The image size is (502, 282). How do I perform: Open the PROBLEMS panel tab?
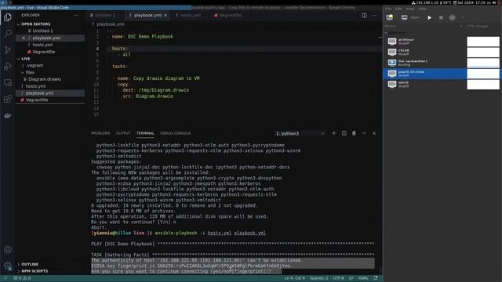pyautogui.click(x=100, y=133)
